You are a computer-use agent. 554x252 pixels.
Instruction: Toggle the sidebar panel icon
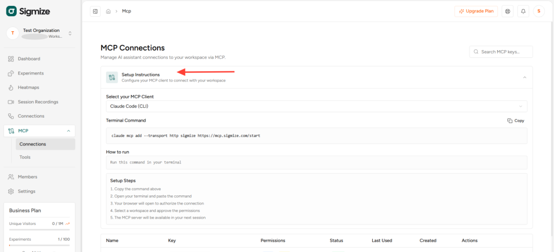[95, 11]
